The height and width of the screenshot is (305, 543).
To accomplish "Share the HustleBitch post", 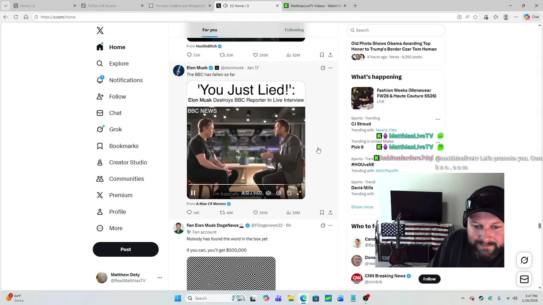I will pos(330,55).
